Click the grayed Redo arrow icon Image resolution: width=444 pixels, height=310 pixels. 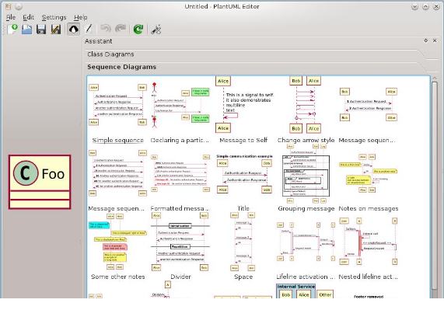click(121, 29)
